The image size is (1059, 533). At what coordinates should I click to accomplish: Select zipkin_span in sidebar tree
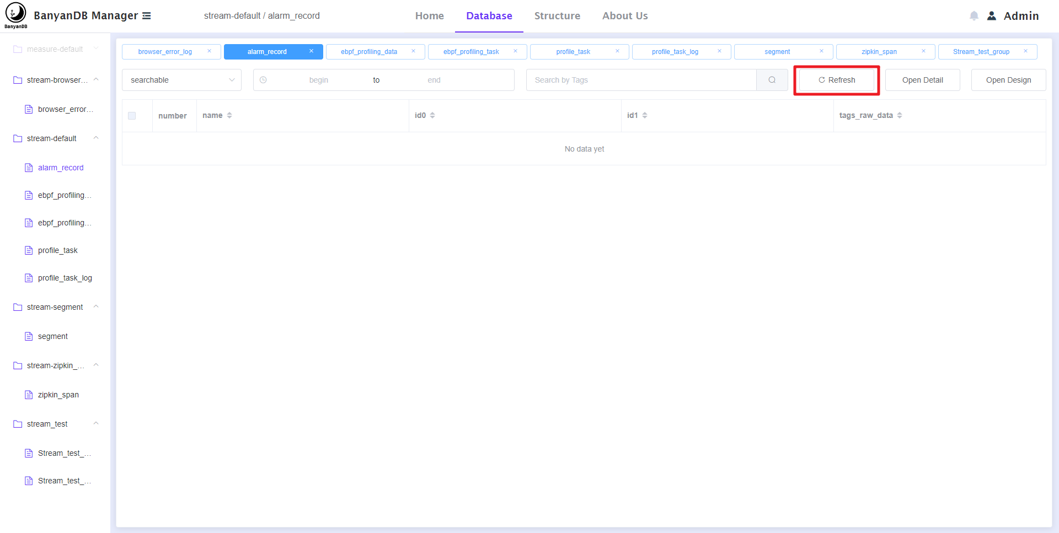click(x=58, y=395)
